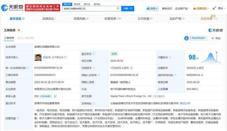Switch to the 基本信息 tab

coord(17,19)
